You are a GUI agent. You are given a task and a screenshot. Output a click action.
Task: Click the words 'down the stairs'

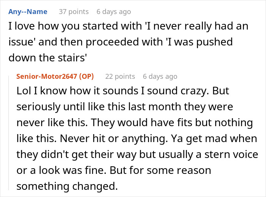pos(49,57)
